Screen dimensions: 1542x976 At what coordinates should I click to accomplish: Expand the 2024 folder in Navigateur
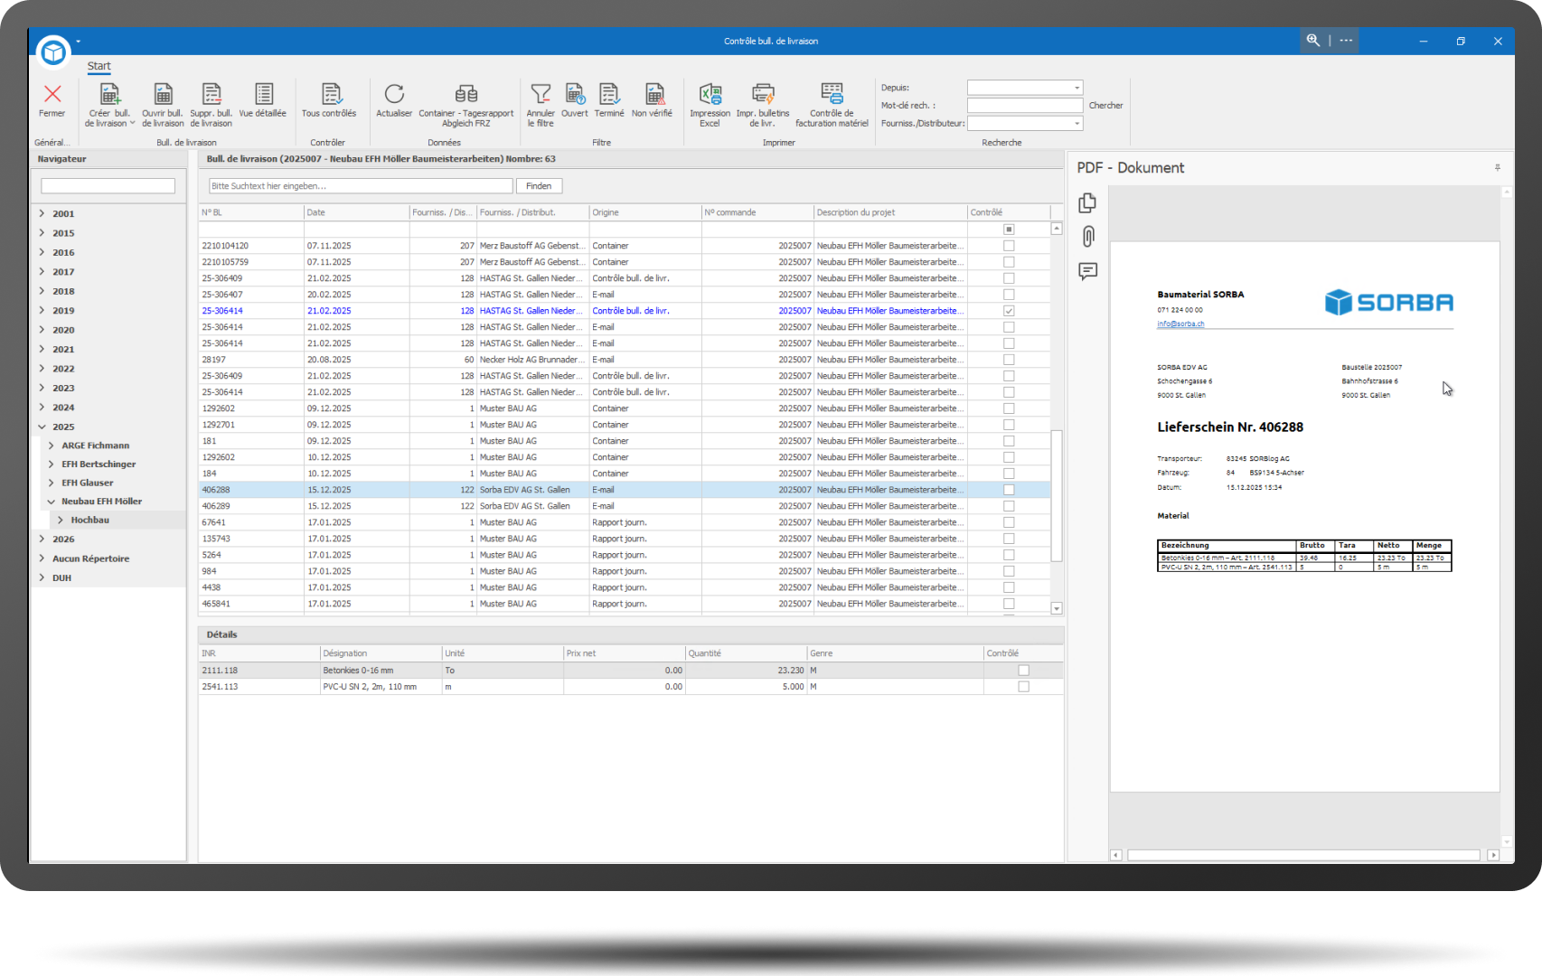click(42, 408)
